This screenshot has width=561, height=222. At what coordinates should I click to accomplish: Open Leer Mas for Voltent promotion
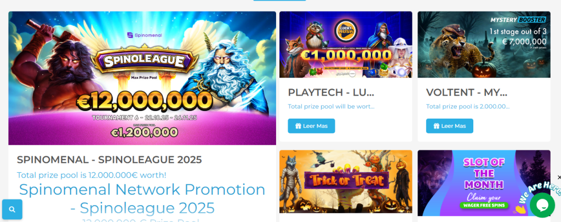449,126
